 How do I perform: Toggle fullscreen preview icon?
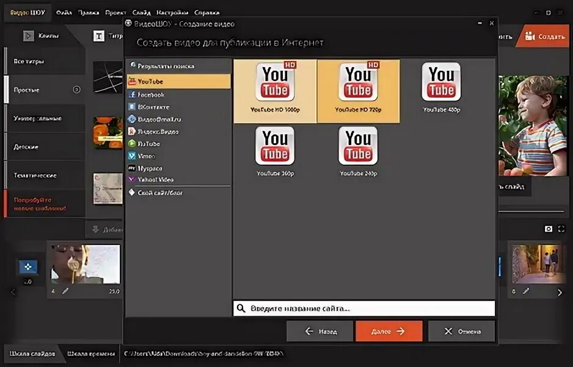pyautogui.click(x=561, y=229)
